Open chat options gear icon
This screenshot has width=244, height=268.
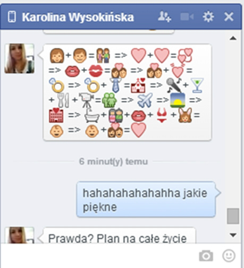[208, 17]
